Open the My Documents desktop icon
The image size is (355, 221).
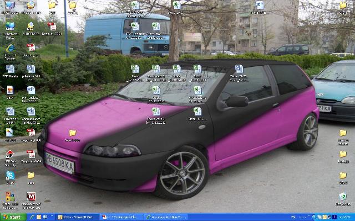click(31, 6)
